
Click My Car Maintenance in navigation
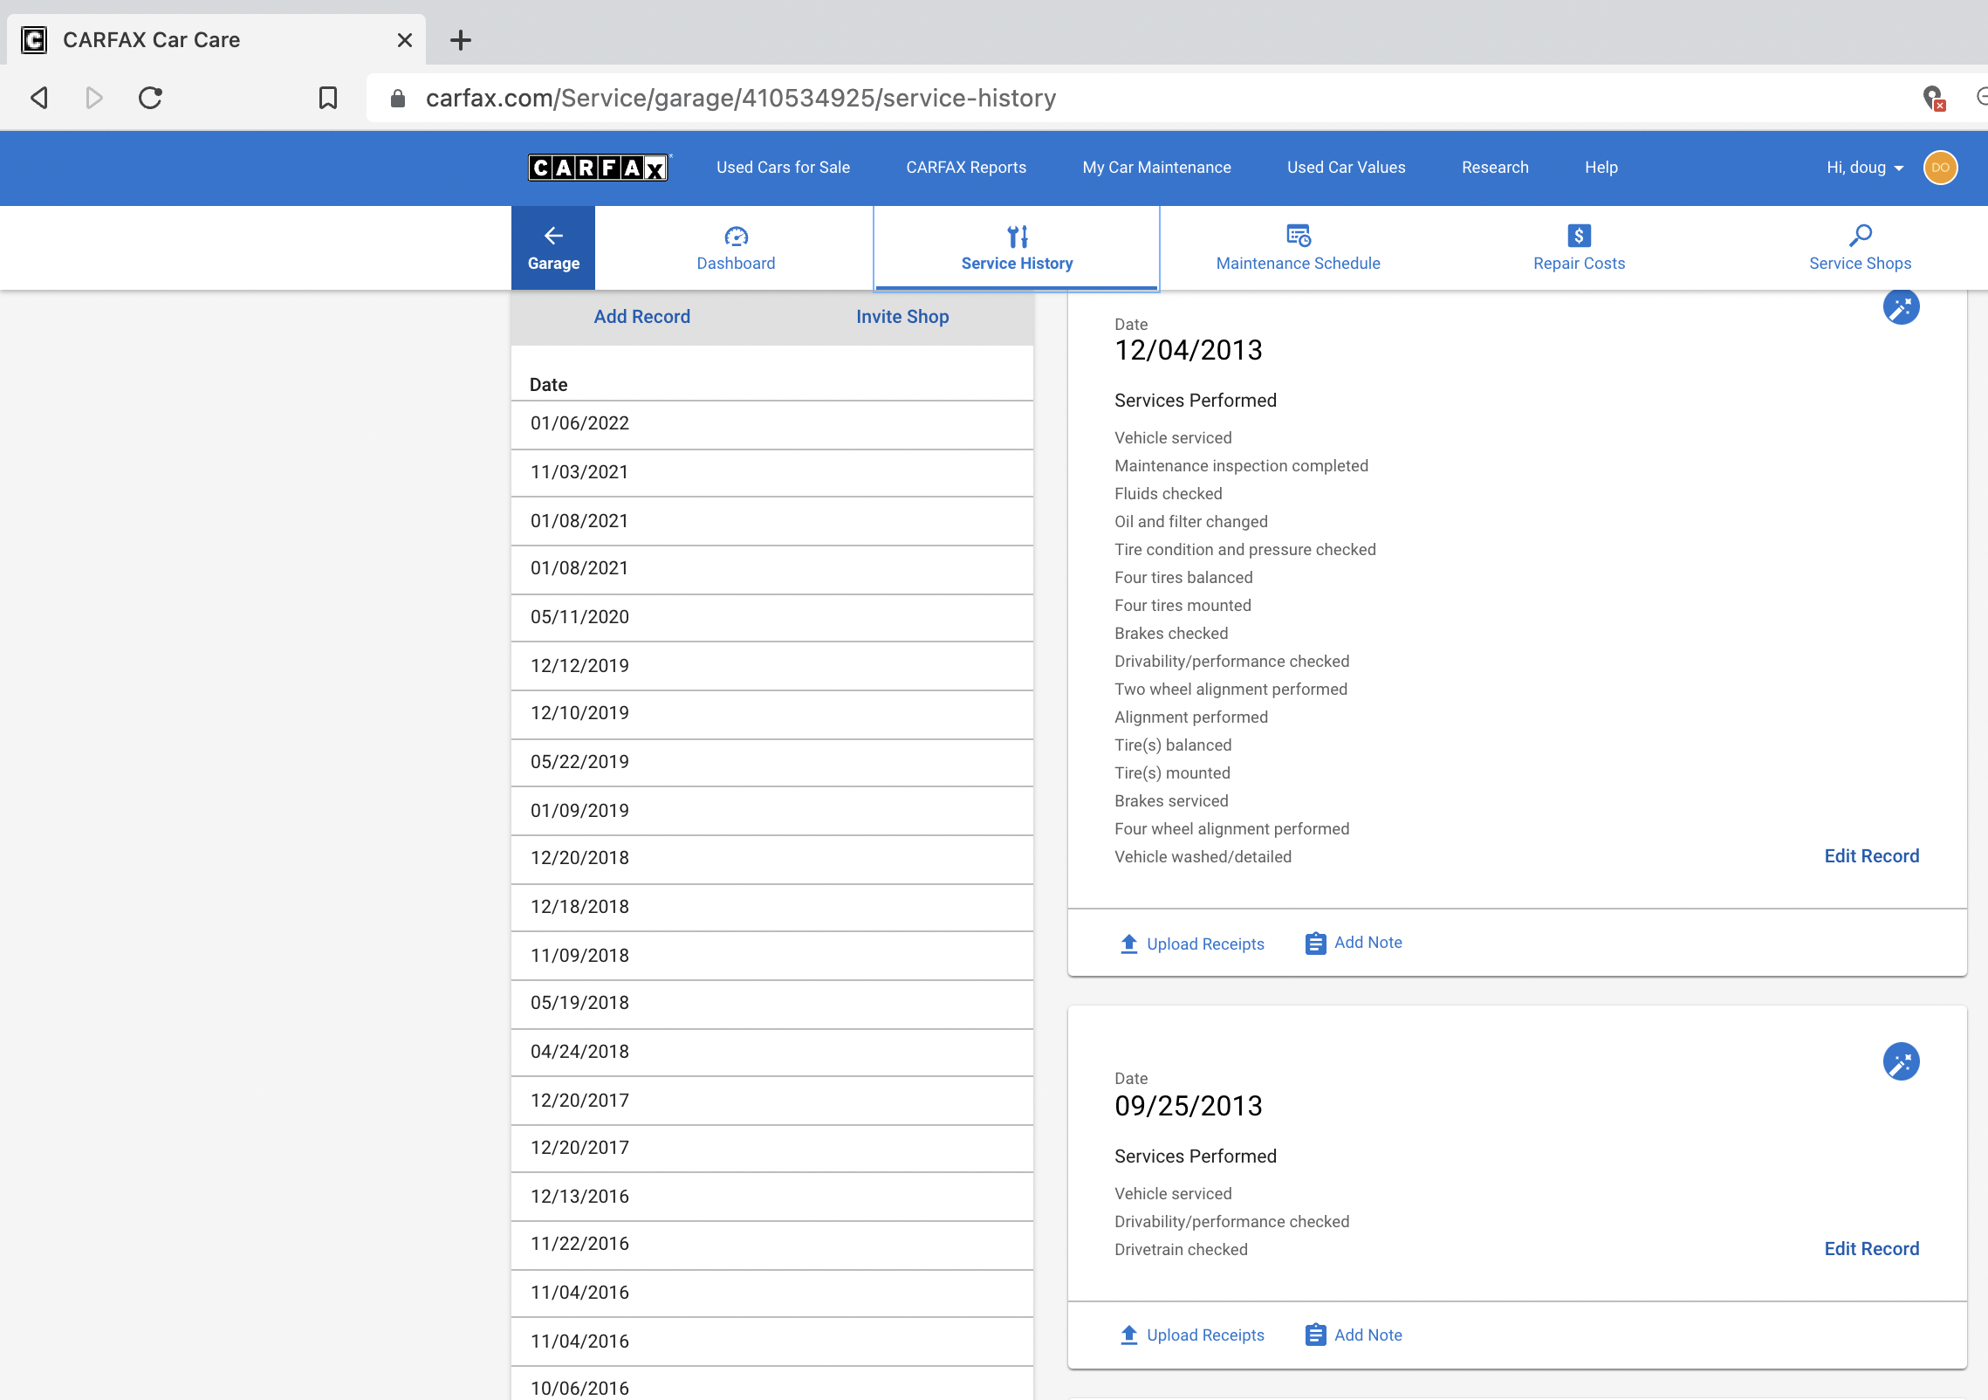click(x=1156, y=168)
